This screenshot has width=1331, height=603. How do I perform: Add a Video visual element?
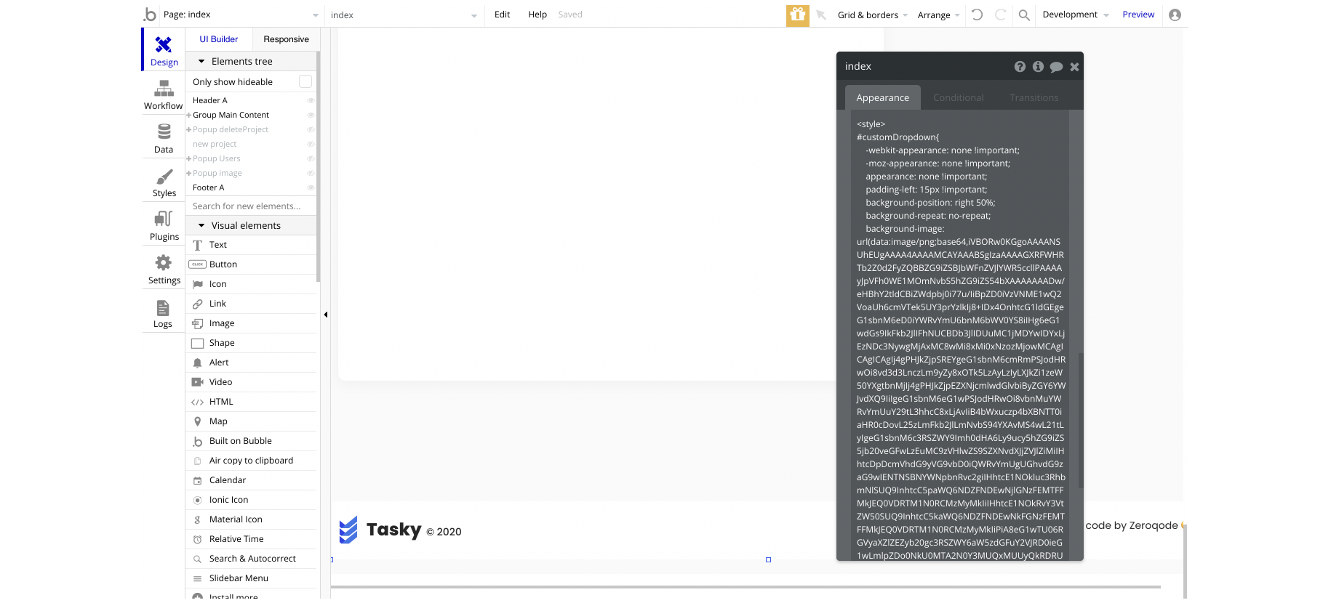pyautogui.click(x=252, y=382)
